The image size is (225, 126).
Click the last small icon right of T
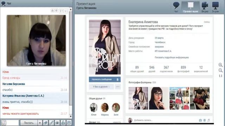pos(66,11)
